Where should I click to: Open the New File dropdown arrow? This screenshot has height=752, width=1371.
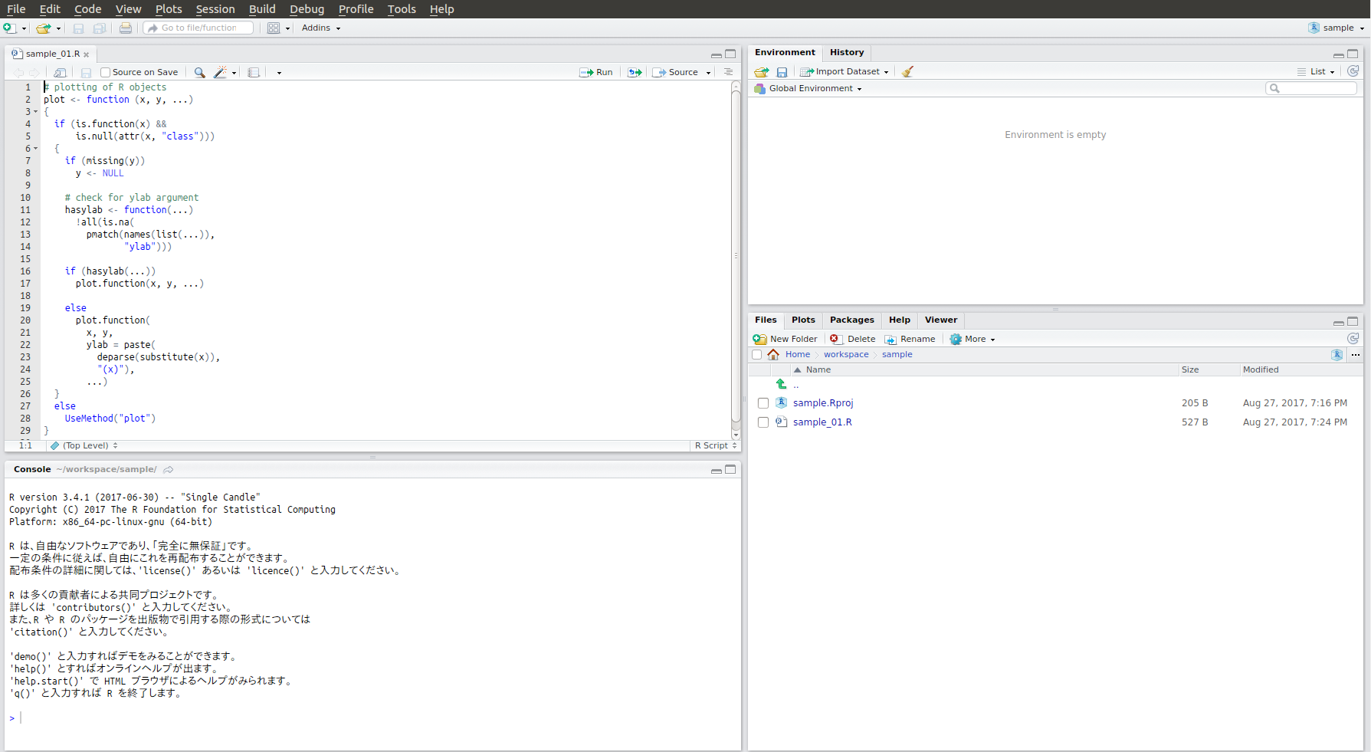pyautogui.click(x=24, y=28)
